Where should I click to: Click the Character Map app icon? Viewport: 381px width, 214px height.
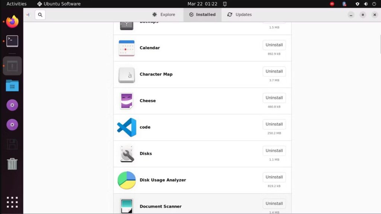(127, 75)
